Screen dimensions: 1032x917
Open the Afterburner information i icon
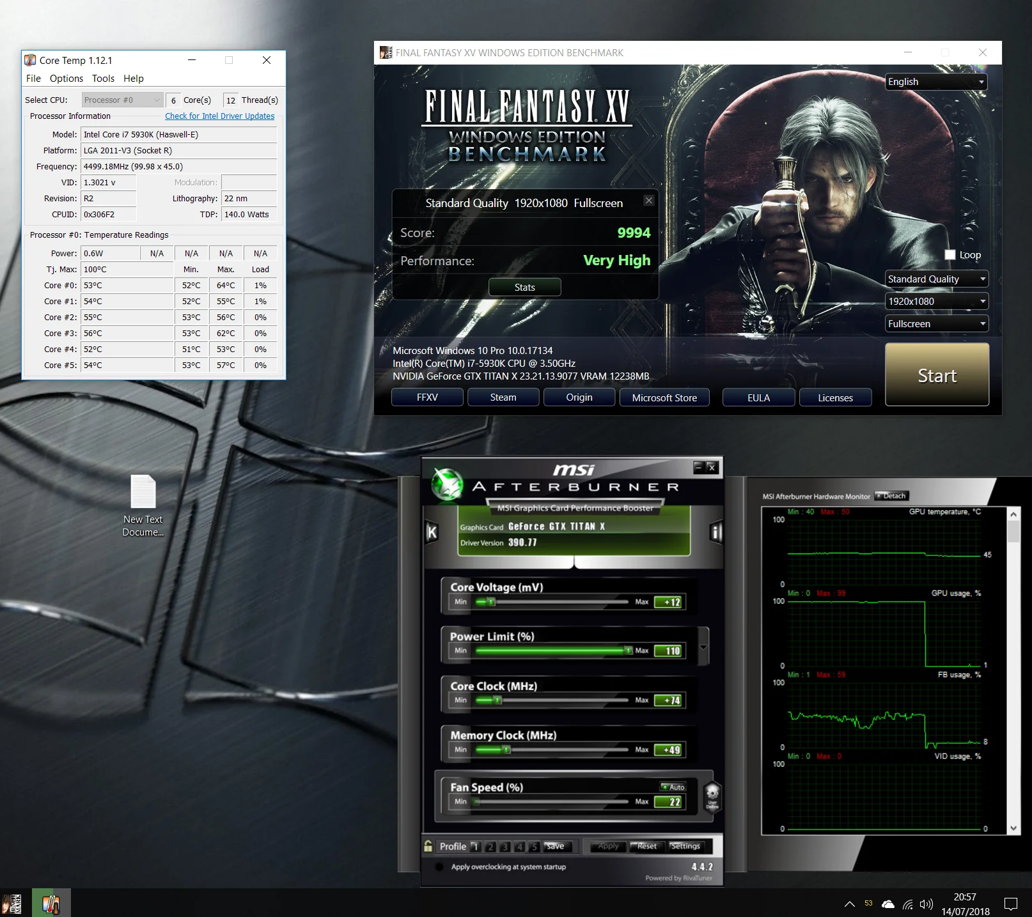[x=716, y=532]
